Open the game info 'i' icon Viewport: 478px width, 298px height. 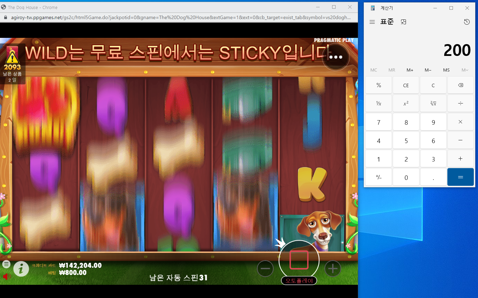pos(21,268)
